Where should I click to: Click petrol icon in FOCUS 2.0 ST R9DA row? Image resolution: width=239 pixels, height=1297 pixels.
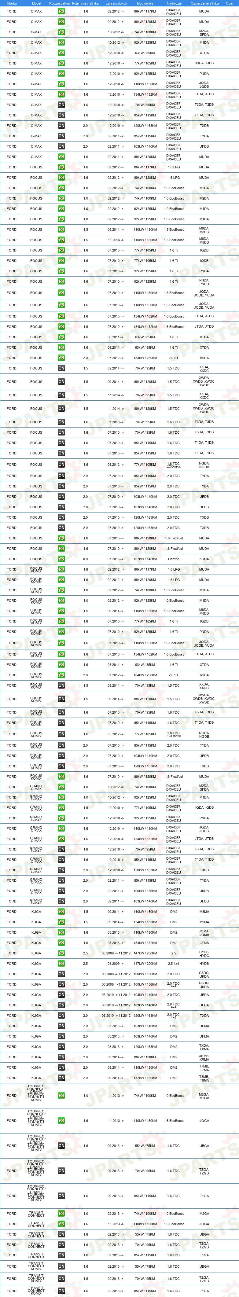(61, 358)
